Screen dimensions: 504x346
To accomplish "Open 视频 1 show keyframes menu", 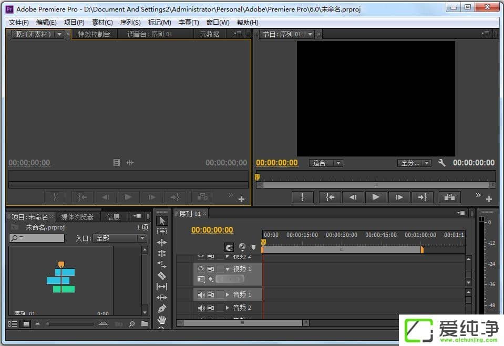I will (x=211, y=279).
